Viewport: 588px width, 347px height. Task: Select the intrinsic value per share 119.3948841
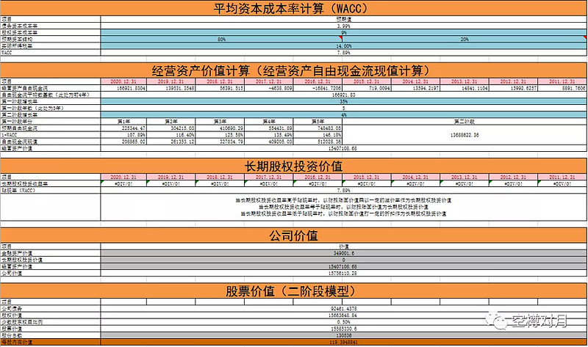pyautogui.click(x=343, y=342)
